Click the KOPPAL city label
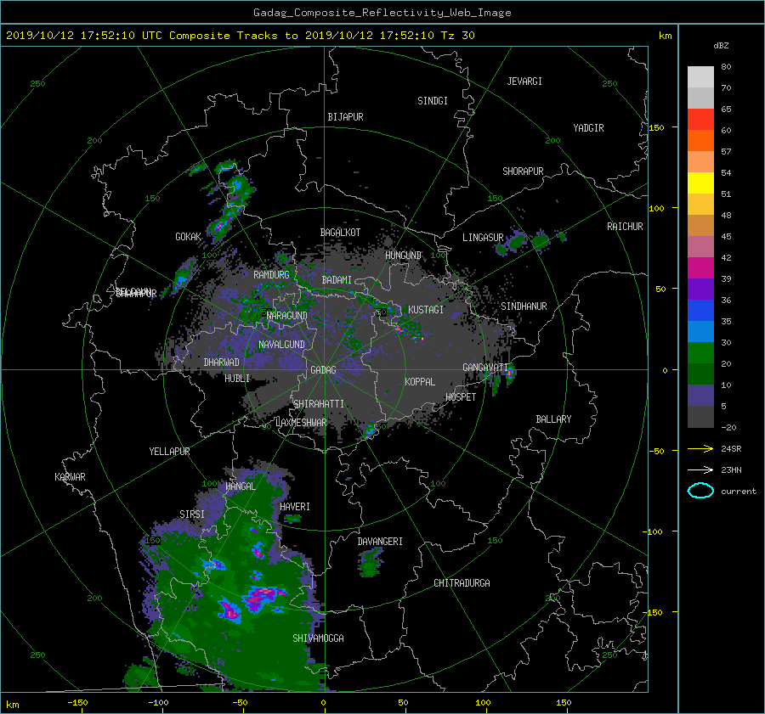Image resolution: width=765 pixels, height=714 pixels. 420,382
